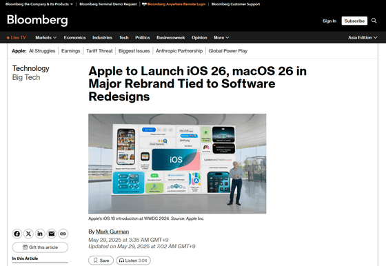Open Businessweek section

(171, 38)
